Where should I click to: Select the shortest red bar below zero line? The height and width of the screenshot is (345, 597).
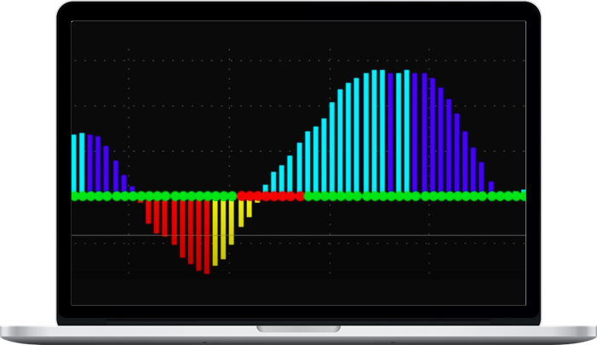click(x=141, y=201)
